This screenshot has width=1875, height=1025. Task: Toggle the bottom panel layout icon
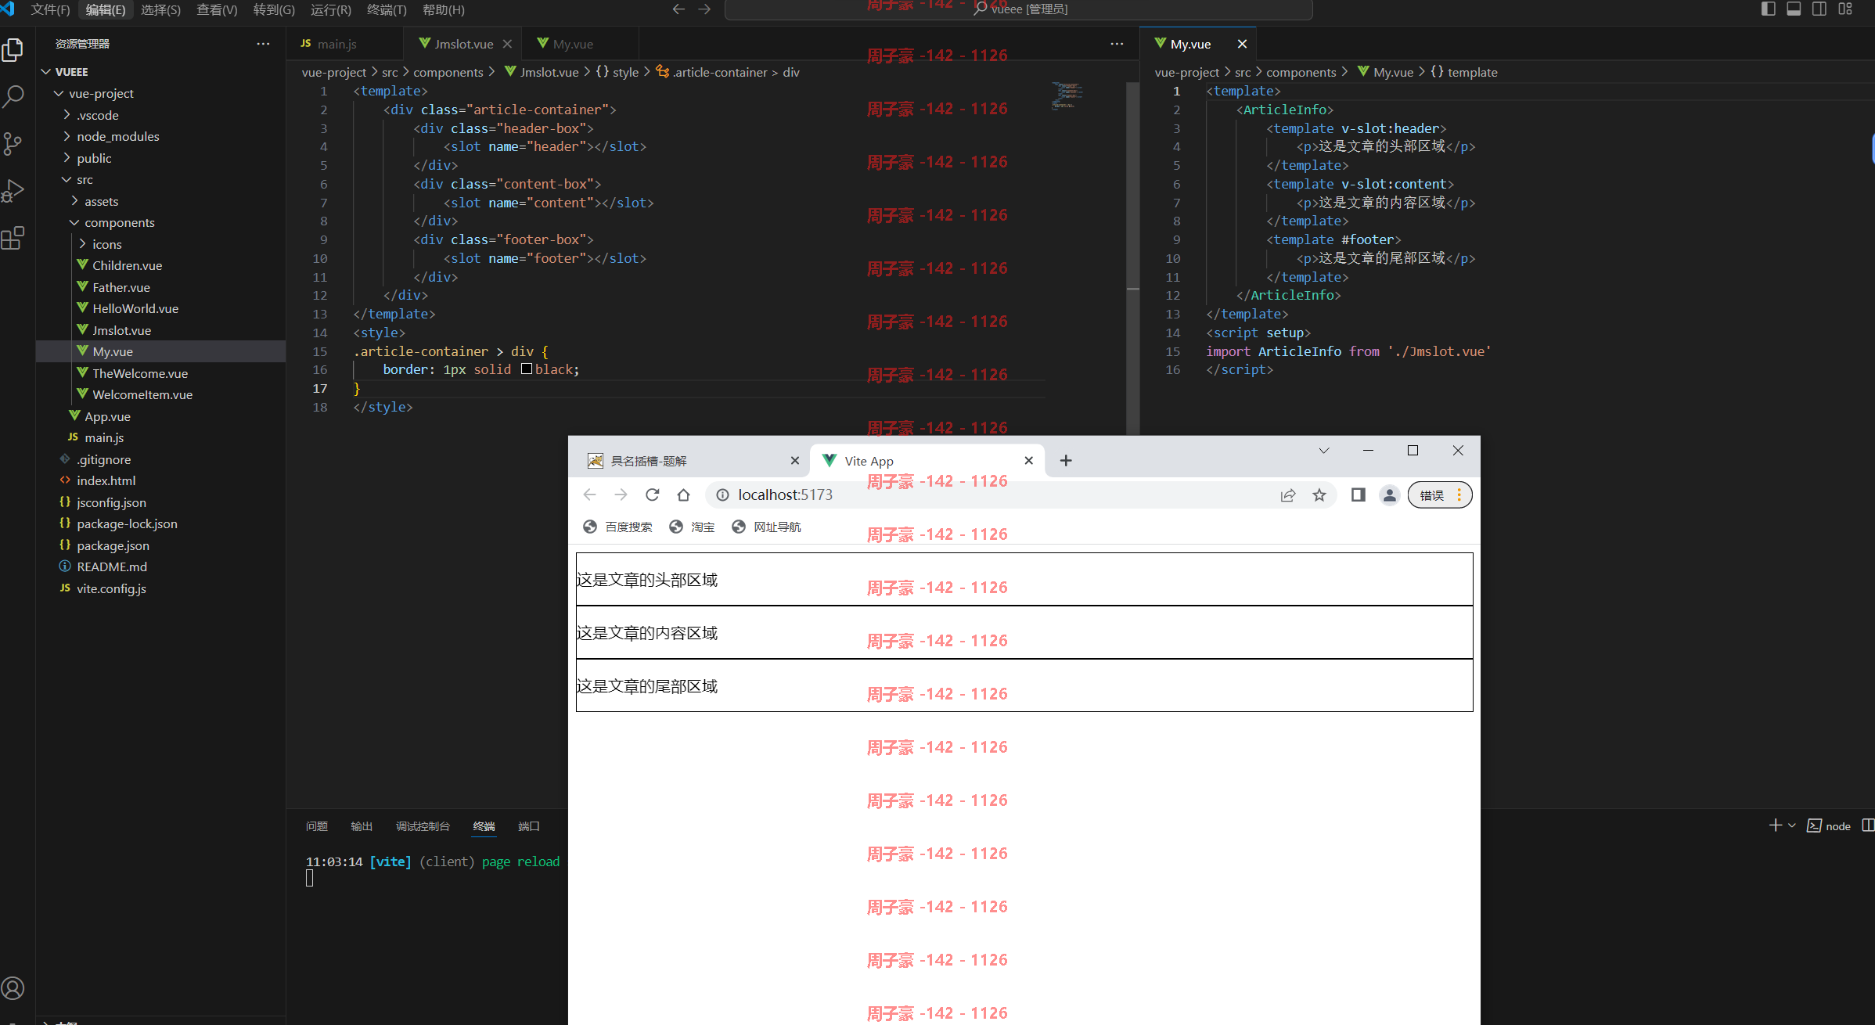(1794, 9)
